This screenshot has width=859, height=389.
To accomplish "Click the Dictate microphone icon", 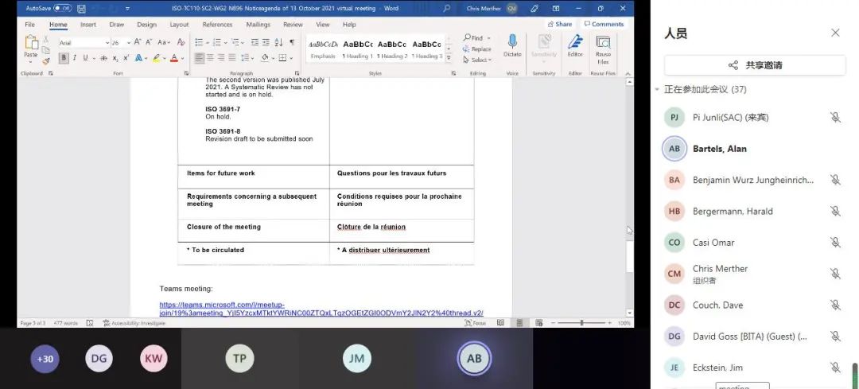I will tap(512, 44).
